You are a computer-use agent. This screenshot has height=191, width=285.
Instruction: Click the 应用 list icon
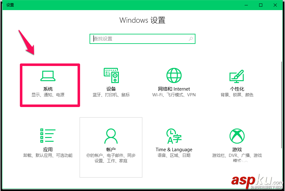click(x=48, y=135)
